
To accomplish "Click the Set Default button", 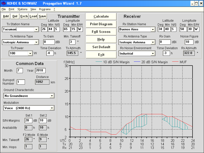I will coord(101,47).
